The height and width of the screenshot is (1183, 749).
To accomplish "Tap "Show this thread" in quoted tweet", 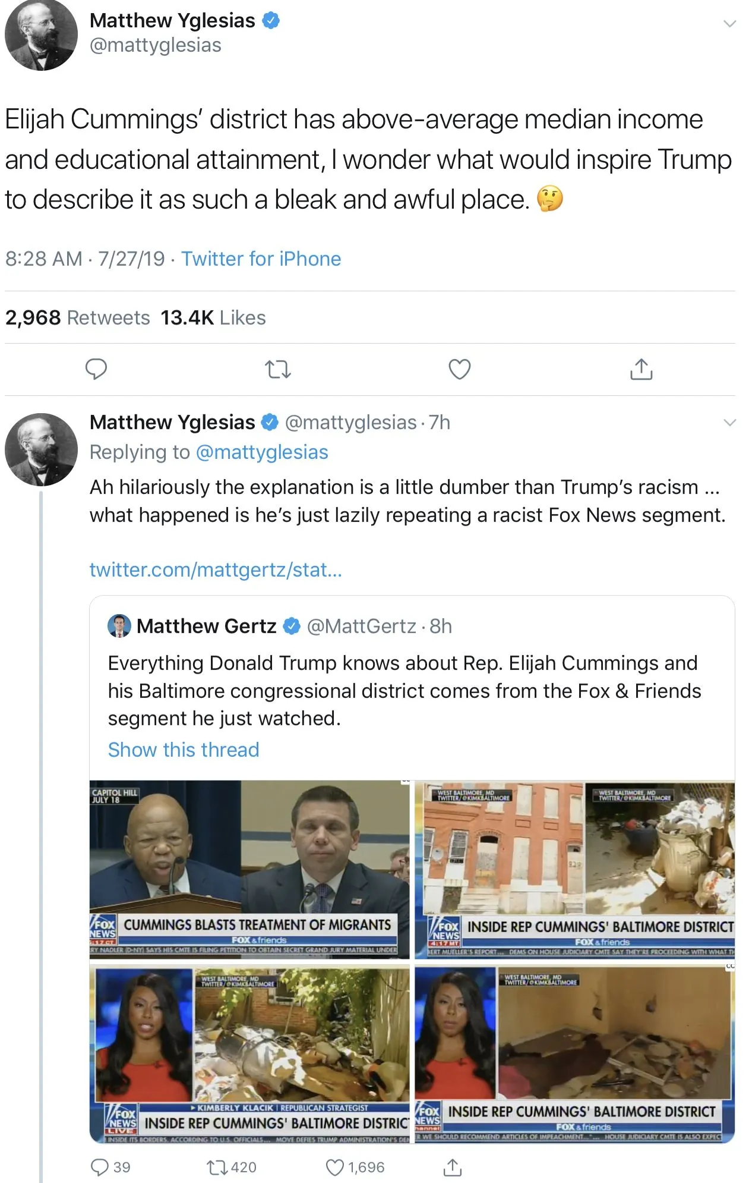I will tap(184, 750).
